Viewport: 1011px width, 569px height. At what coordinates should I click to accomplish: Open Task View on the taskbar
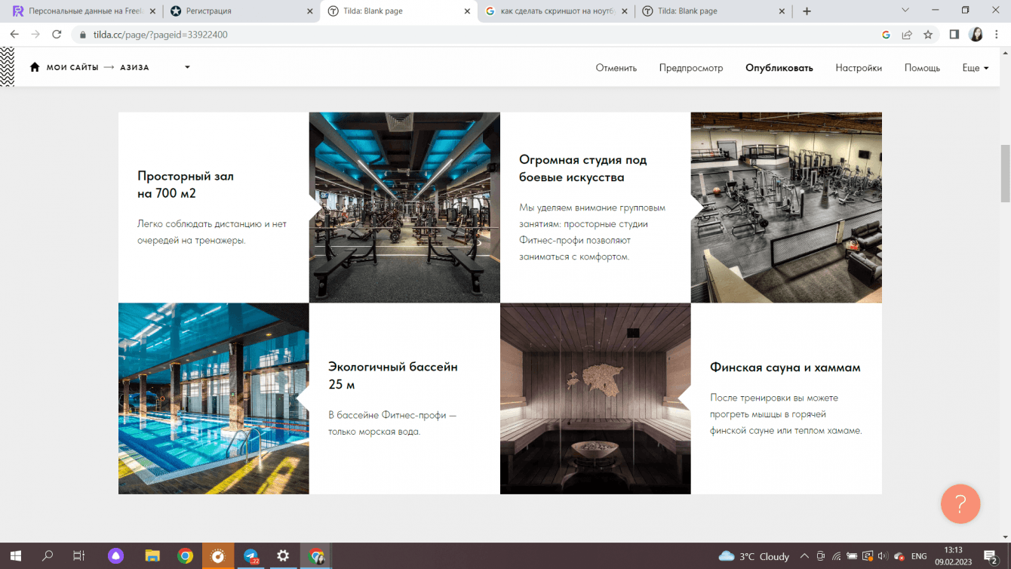(78, 556)
